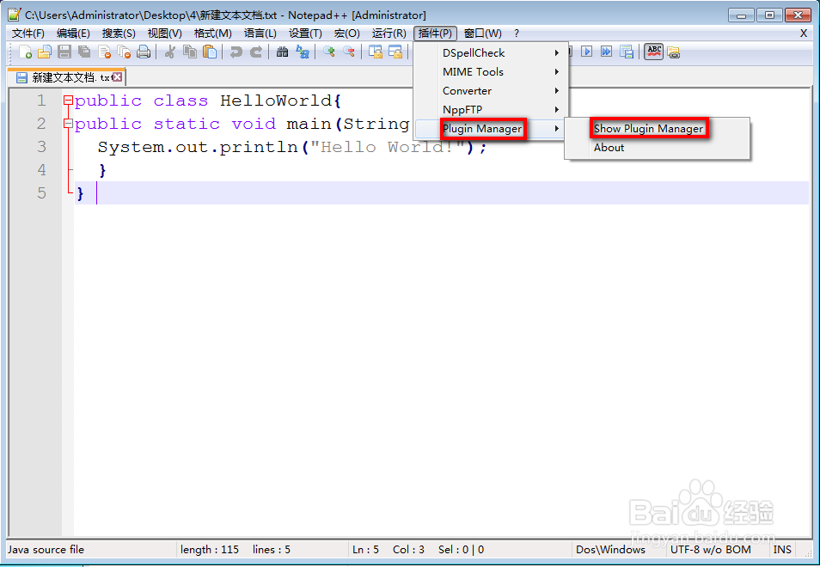
Task: Click the Open file folder icon
Action: coord(45,52)
